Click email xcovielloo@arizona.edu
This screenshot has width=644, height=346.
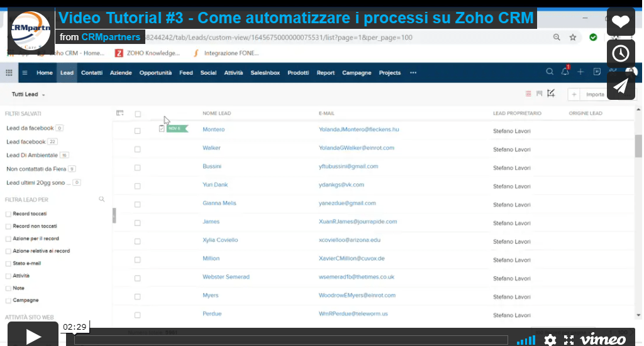coord(350,240)
